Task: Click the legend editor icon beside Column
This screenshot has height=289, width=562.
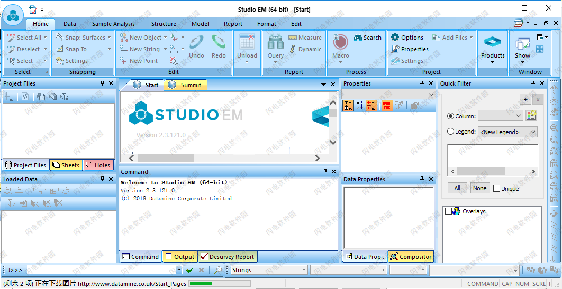Action: point(531,116)
